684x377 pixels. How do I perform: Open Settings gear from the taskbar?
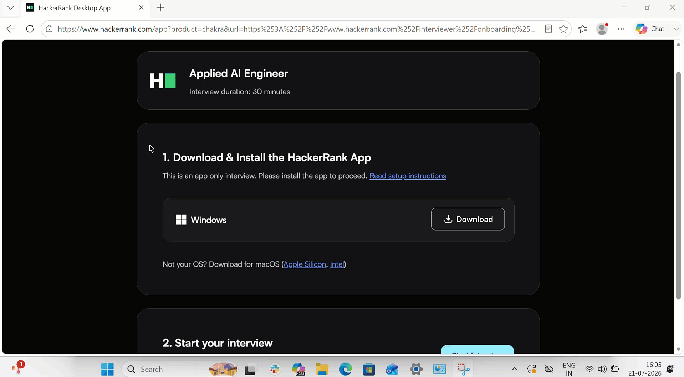[x=416, y=369]
